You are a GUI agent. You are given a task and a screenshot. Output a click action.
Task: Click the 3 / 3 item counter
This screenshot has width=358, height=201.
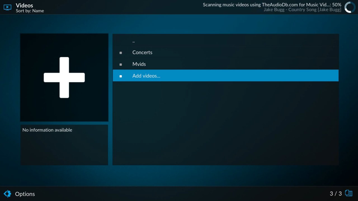tap(336, 194)
